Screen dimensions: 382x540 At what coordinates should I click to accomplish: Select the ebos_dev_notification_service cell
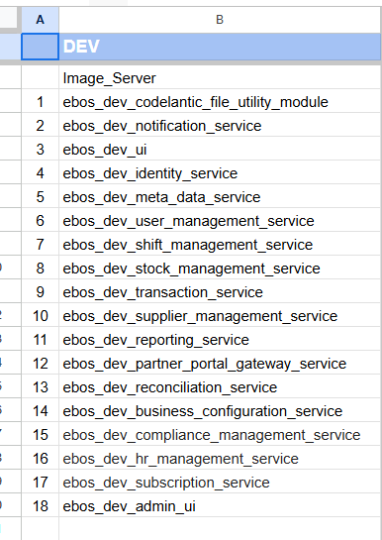tap(220, 126)
